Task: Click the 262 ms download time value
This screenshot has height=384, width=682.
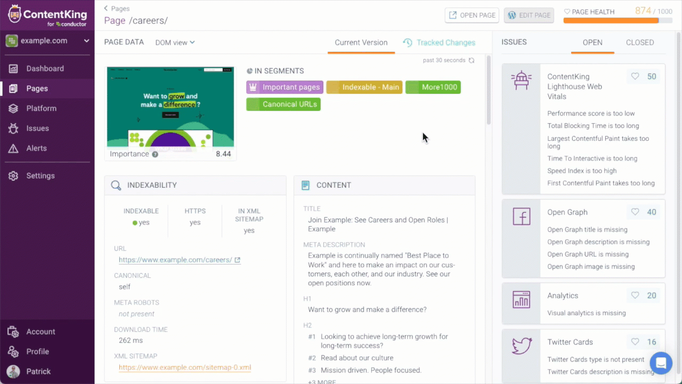Action: (131, 340)
